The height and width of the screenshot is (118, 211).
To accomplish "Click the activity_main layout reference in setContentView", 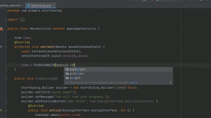I will point(74,56).
